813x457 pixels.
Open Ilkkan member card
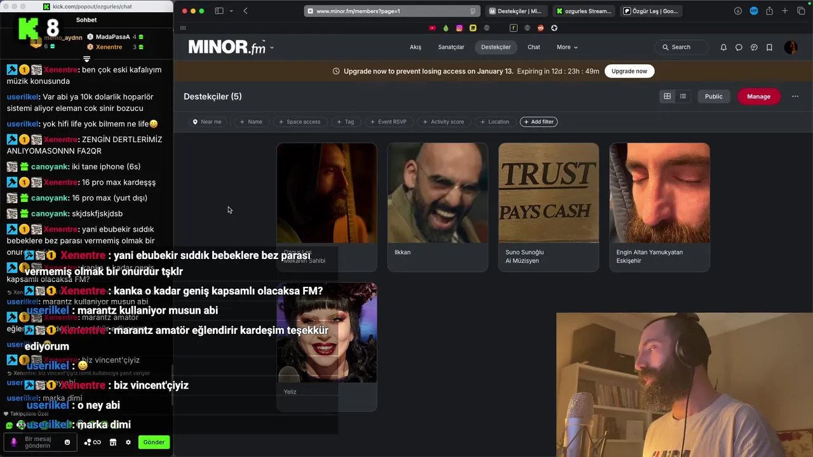pyautogui.click(x=438, y=207)
